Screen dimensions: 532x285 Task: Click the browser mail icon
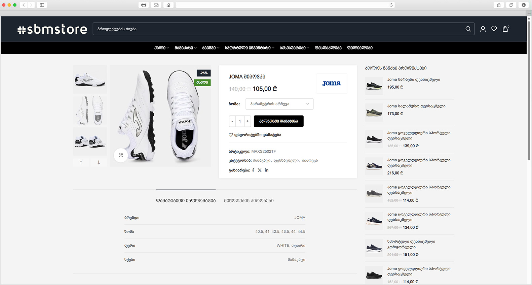point(156,5)
